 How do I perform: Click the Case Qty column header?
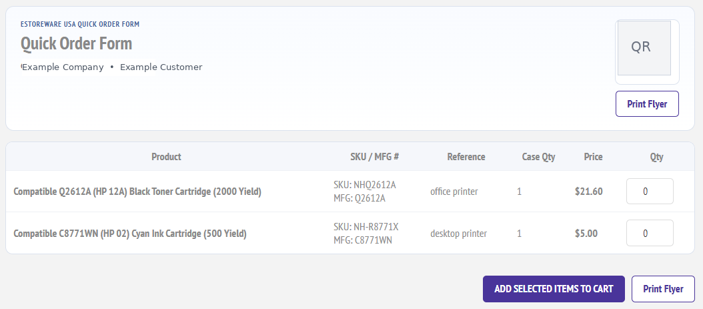point(538,157)
